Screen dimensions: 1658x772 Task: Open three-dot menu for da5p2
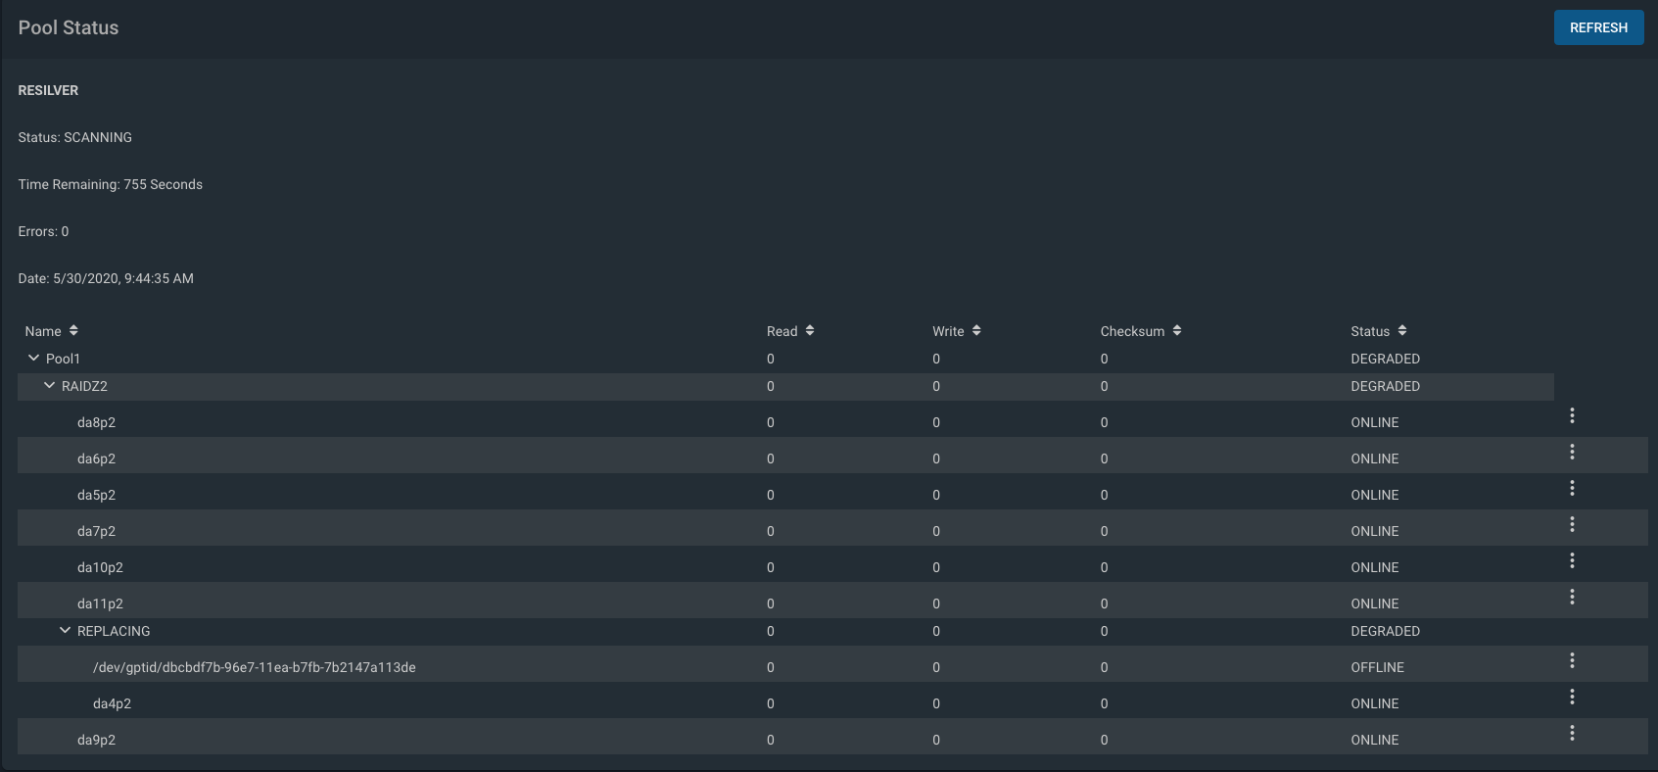pyautogui.click(x=1572, y=488)
